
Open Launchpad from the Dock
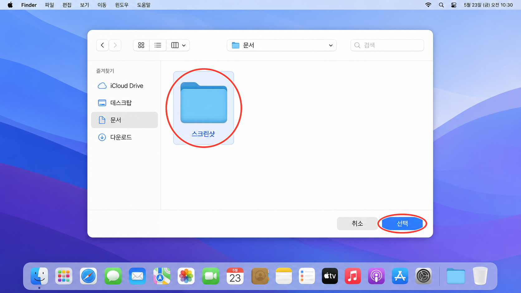[64, 276]
